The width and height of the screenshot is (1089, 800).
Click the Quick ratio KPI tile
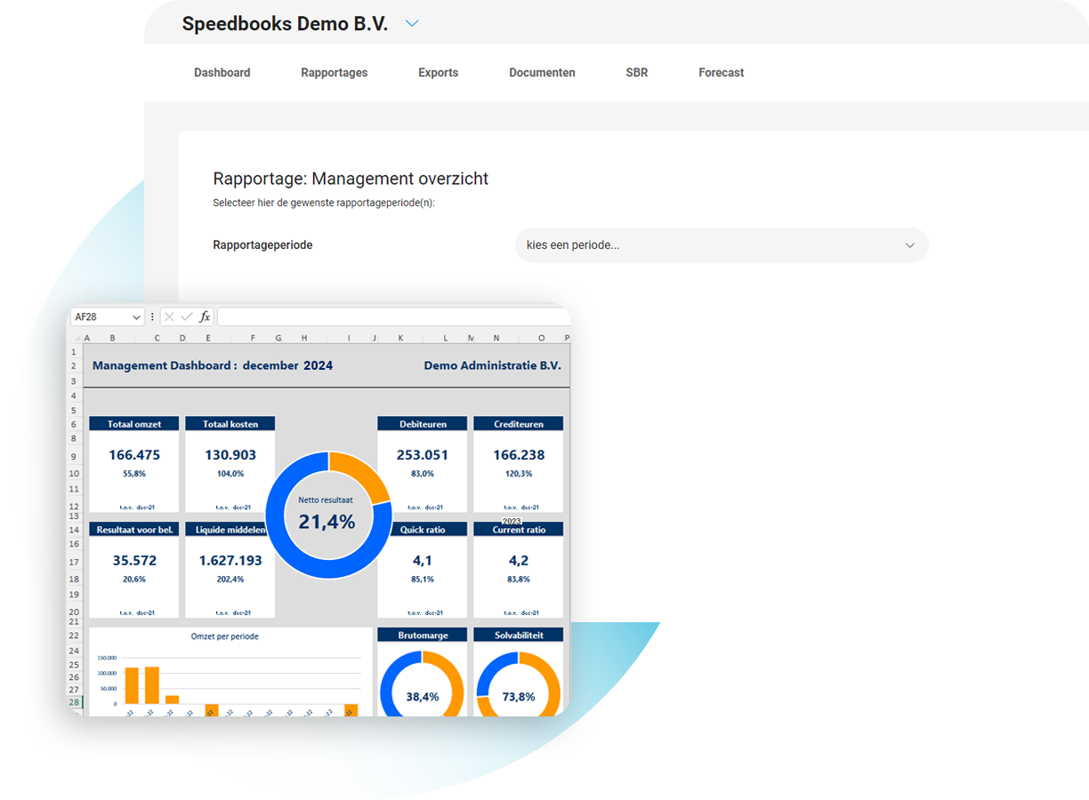coord(422,567)
